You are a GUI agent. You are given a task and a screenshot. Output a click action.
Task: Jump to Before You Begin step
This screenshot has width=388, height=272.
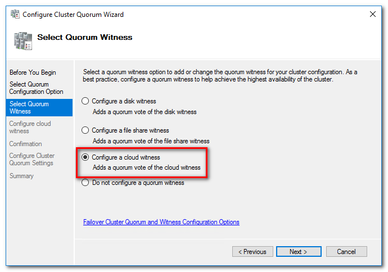33,72
